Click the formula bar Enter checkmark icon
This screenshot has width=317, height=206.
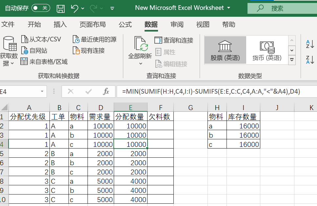89,92
